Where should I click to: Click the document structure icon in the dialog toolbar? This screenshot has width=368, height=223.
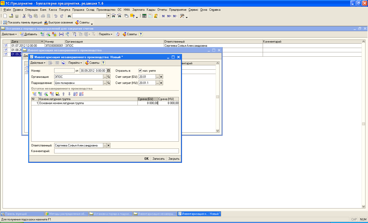[63, 63]
